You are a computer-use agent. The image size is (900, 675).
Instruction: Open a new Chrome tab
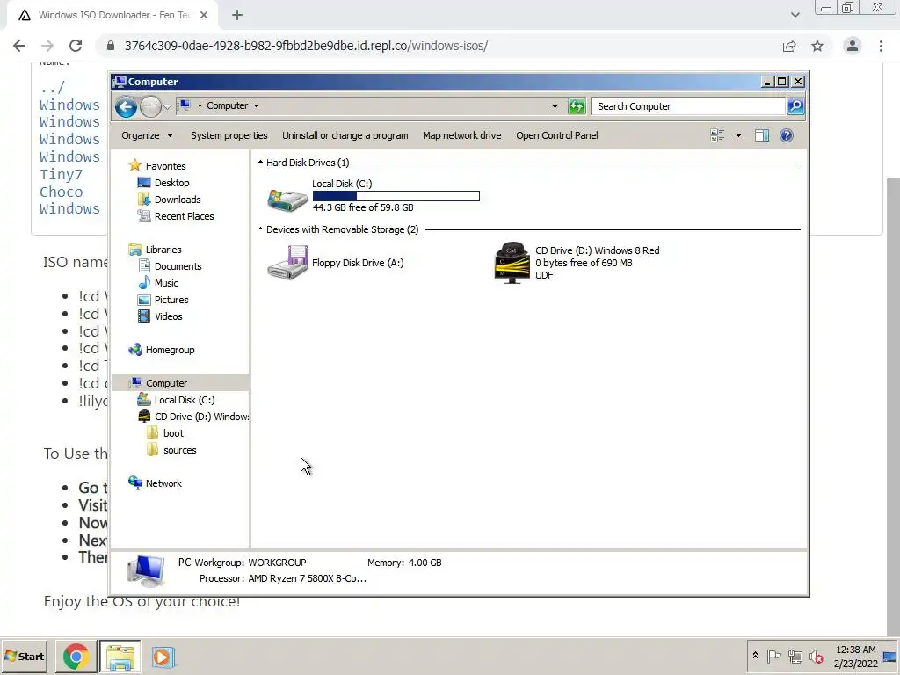point(237,16)
